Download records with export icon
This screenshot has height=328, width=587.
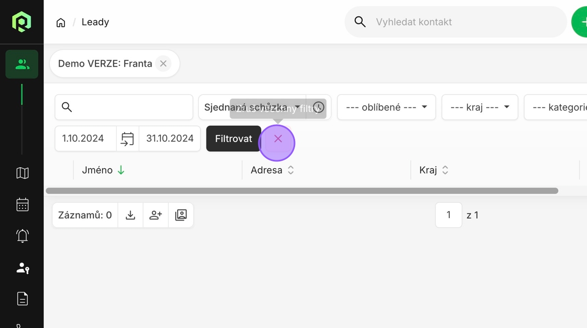131,215
